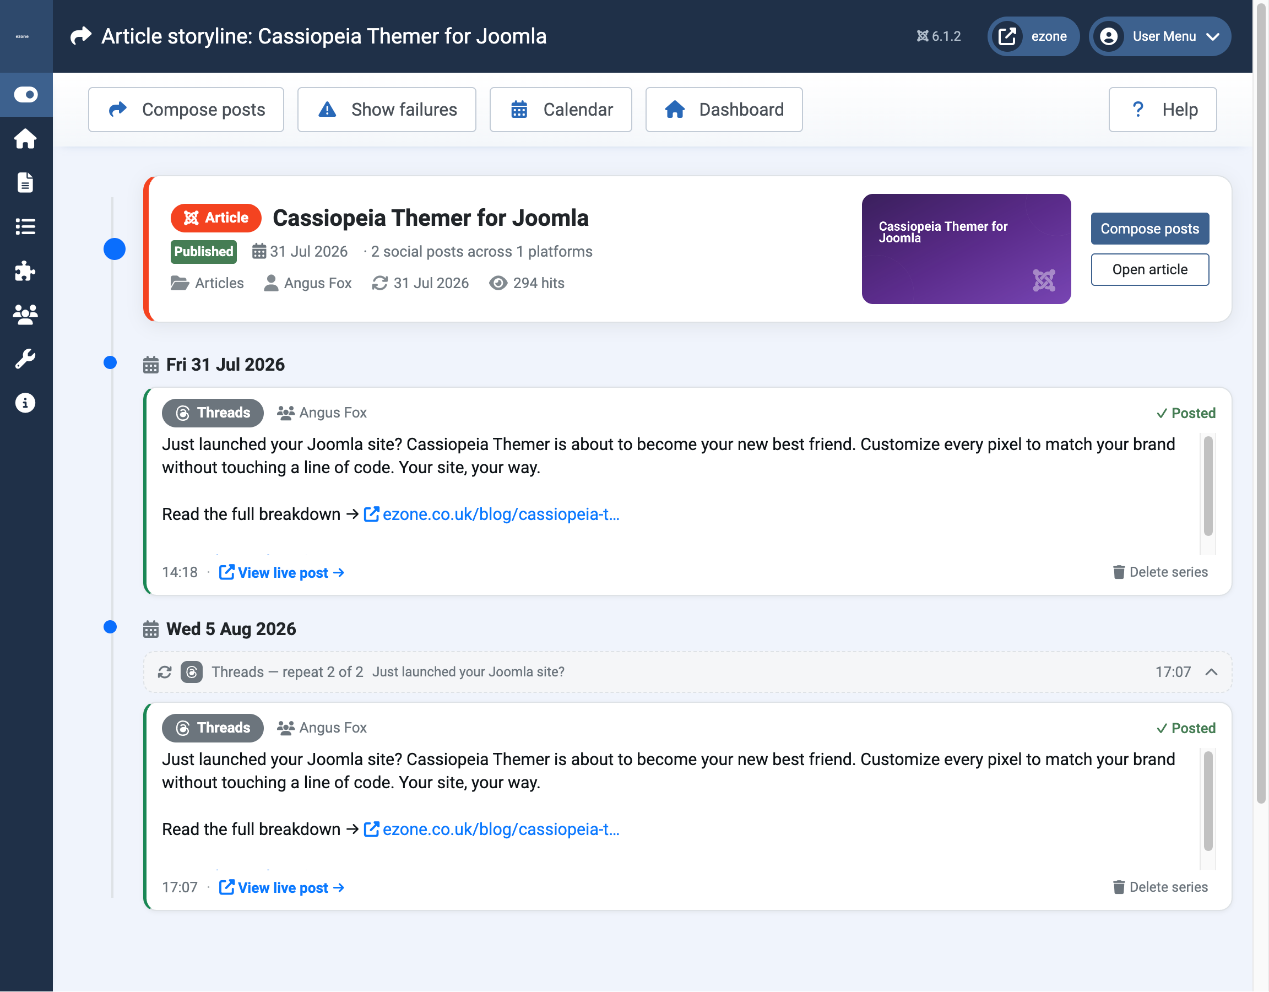Open the Help info icon in sidebar
Image resolution: width=1269 pixels, height=992 pixels.
25,403
